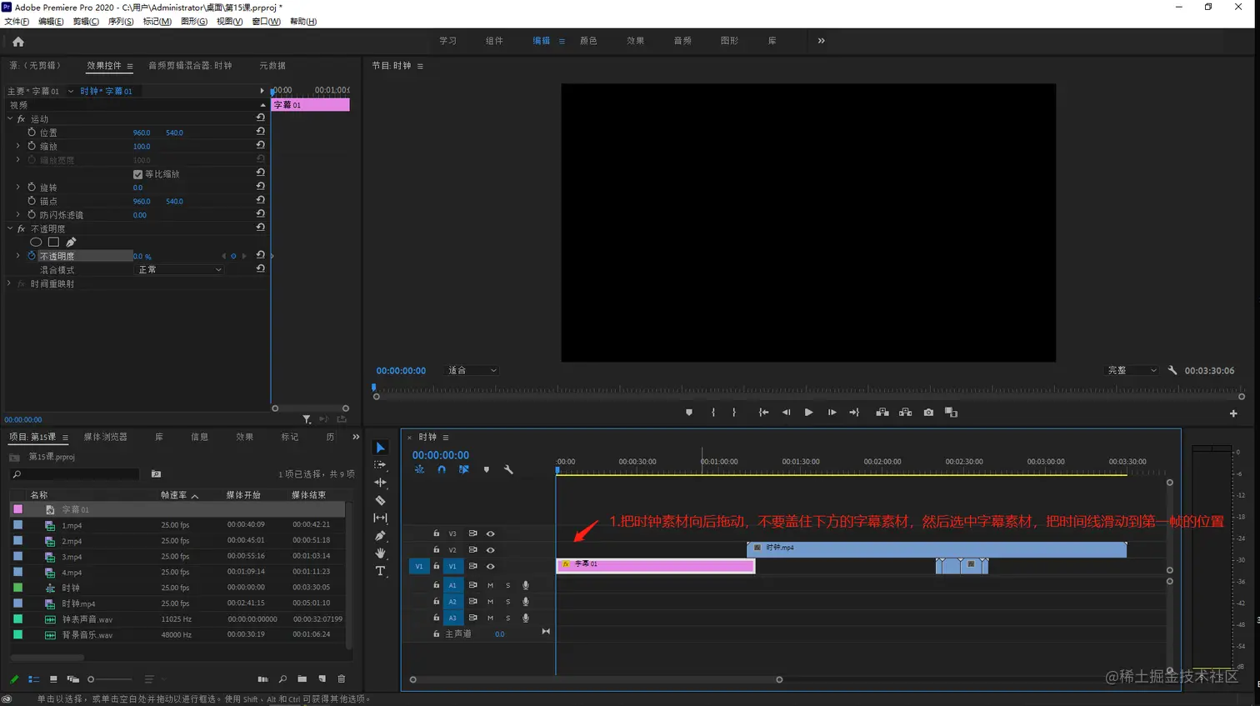Mute audio track A1
This screenshot has width=1260, height=706.
click(491, 585)
